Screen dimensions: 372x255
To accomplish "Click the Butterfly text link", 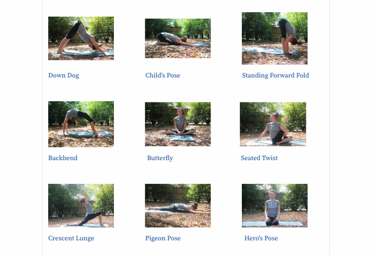I will 160,158.
